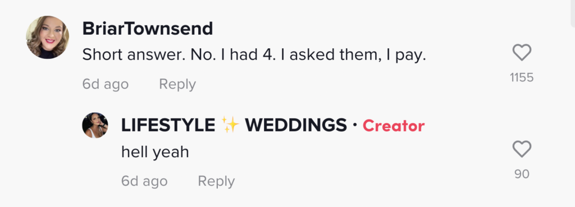Like the "hell yeah" reply via heart
575x207 pixels.
pyautogui.click(x=522, y=149)
